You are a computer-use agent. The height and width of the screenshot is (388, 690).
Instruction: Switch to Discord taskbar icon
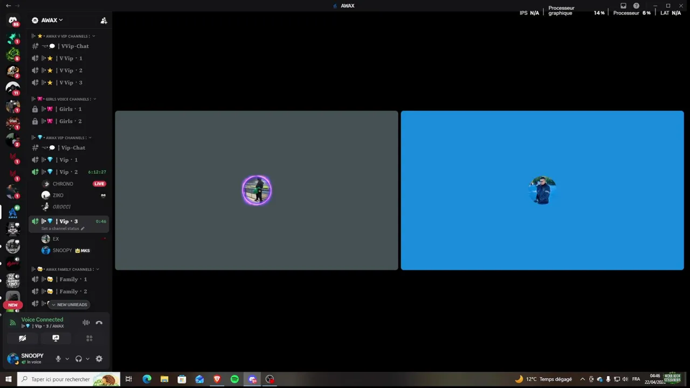(x=252, y=379)
